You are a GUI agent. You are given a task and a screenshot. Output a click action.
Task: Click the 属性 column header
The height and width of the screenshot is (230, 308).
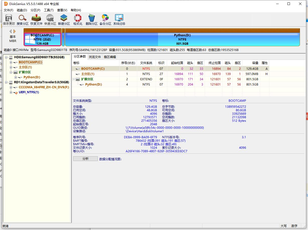point(265,63)
